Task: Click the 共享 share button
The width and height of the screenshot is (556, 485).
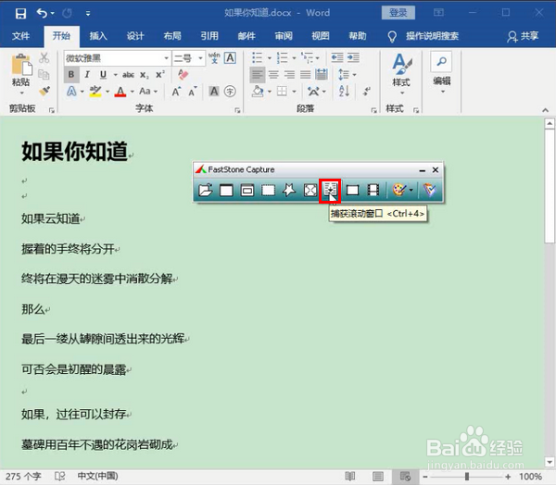Action: coord(524,36)
